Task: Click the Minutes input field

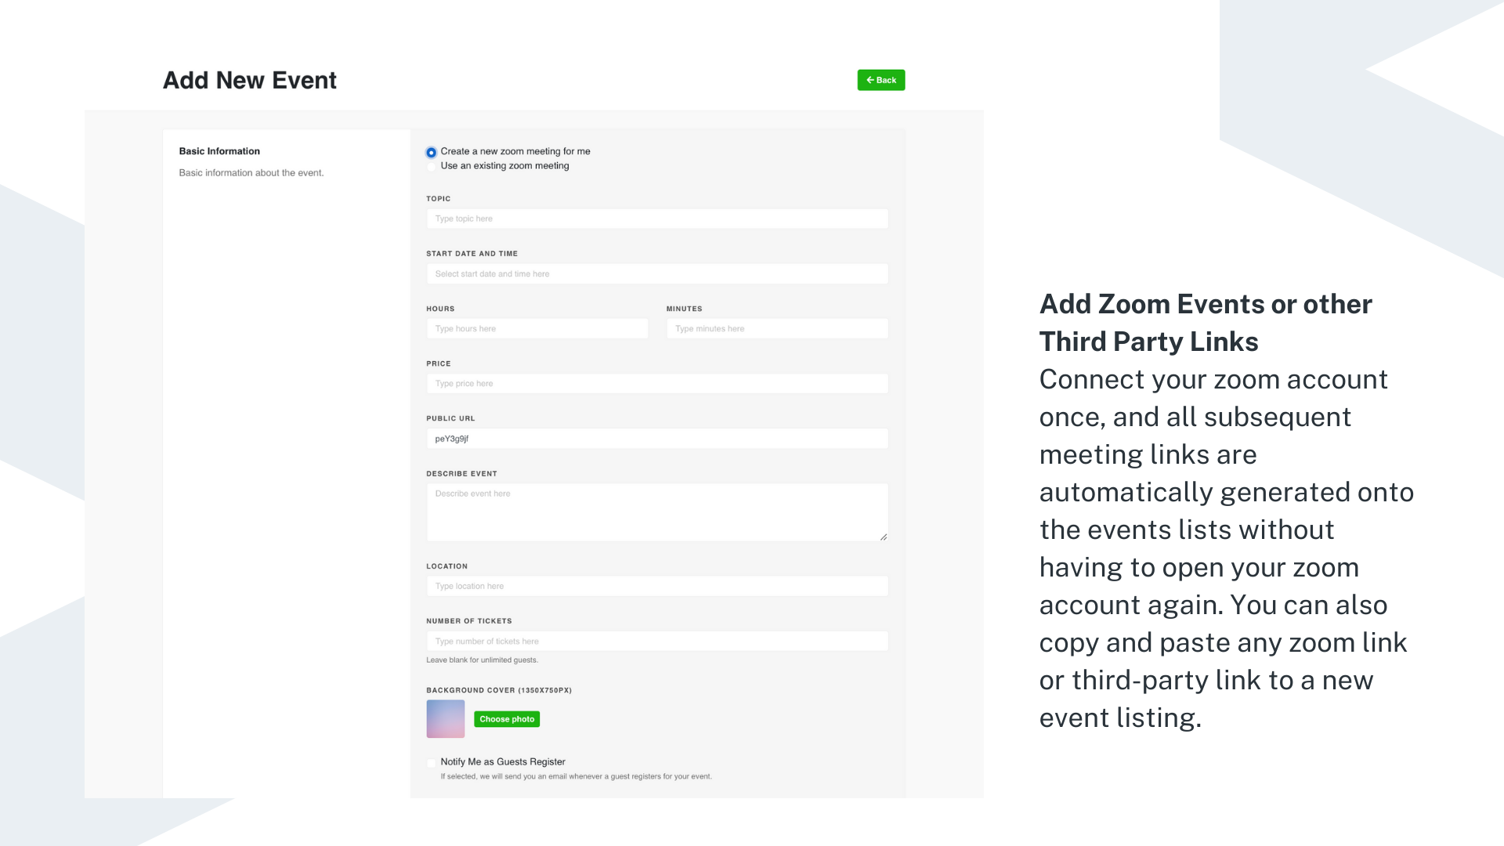Action: [x=777, y=328]
